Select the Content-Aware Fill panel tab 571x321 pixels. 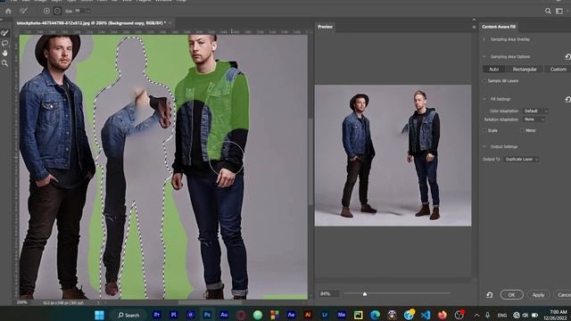click(x=499, y=27)
